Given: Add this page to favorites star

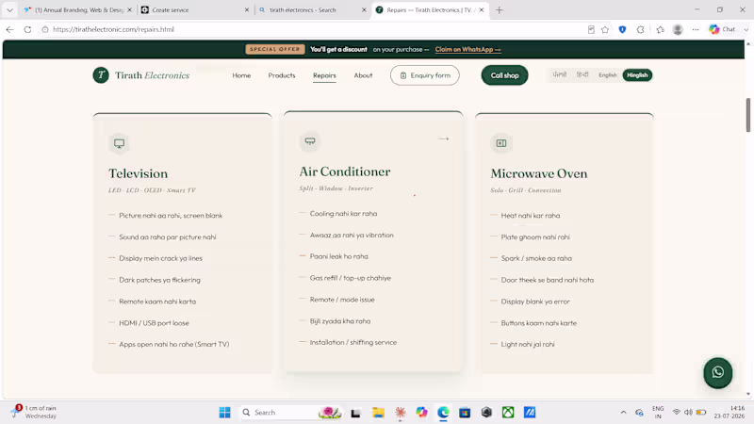Looking at the screenshot, I should pyautogui.click(x=605, y=29).
